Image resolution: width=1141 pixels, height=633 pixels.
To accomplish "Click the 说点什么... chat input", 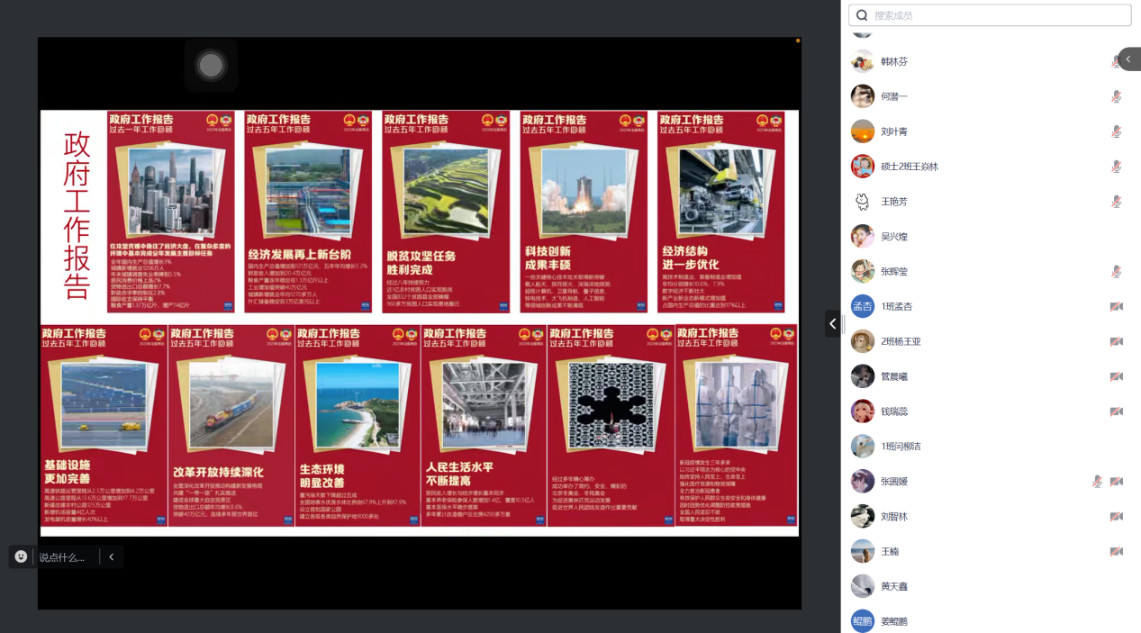I will tap(62, 557).
